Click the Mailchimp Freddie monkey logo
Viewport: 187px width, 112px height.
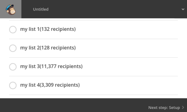[x=11, y=10]
